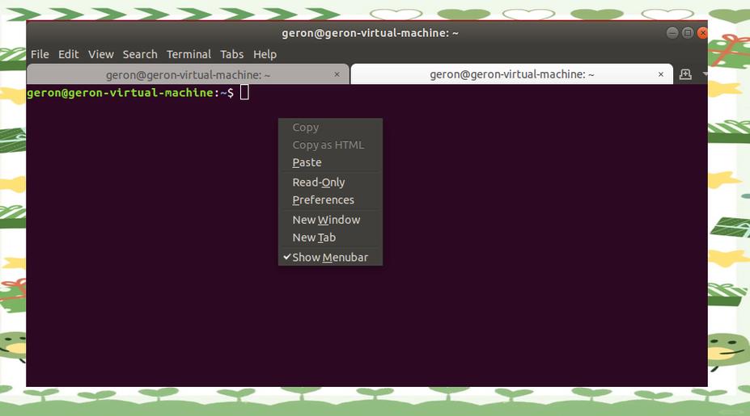Close the first terminal tab
The image size is (750, 416).
(337, 74)
